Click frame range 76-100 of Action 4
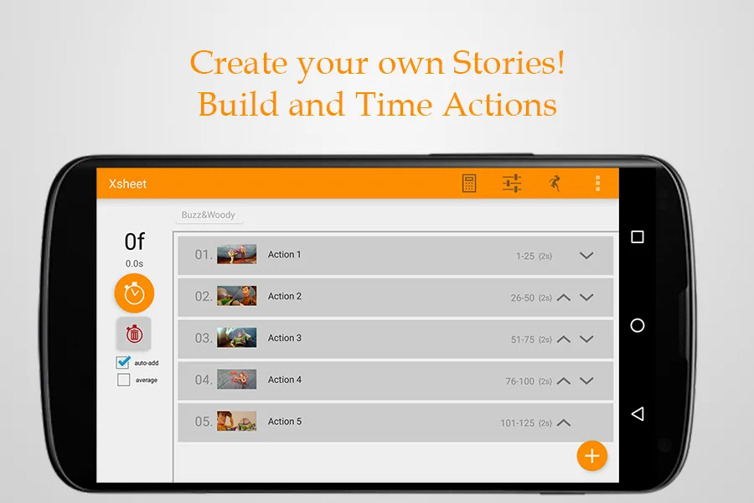Viewport: 754px width, 503px height. click(x=519, y=381)
